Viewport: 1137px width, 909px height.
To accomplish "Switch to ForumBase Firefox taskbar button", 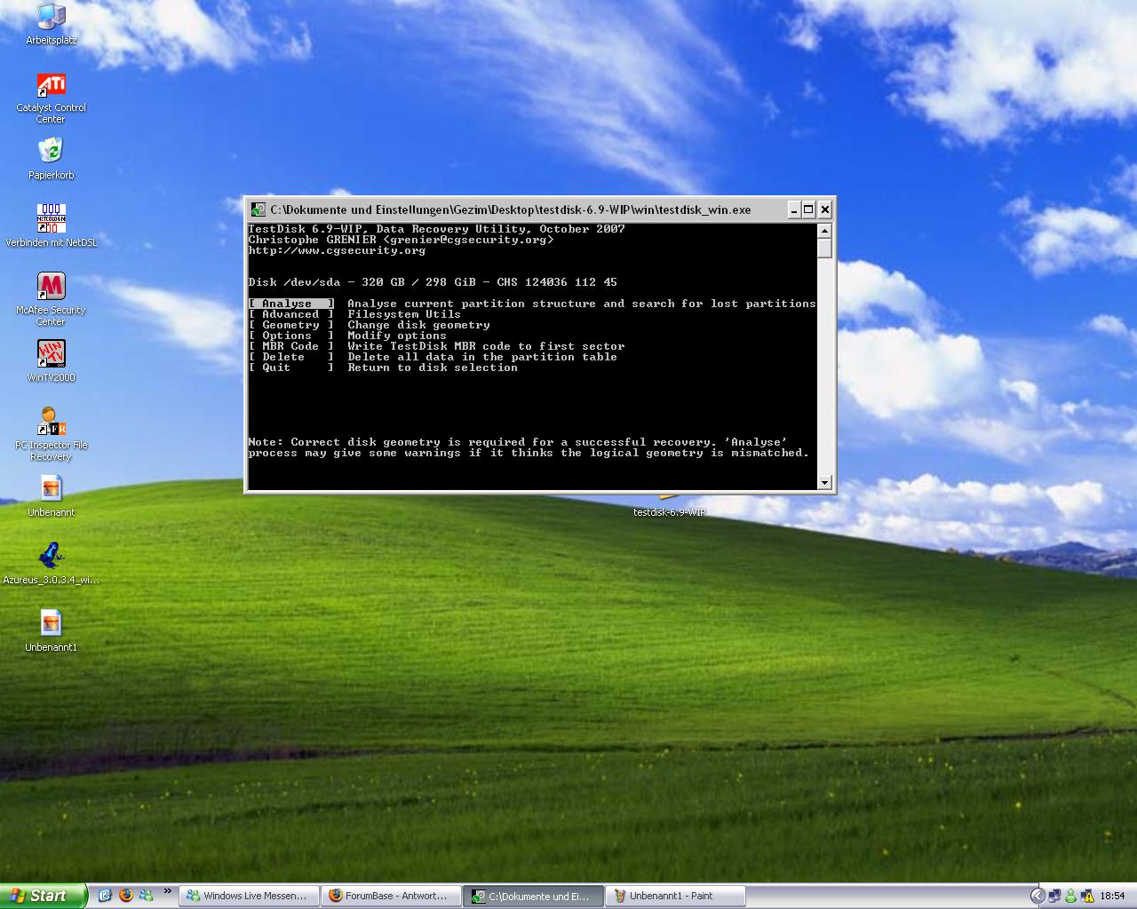I will pos(391,896).
